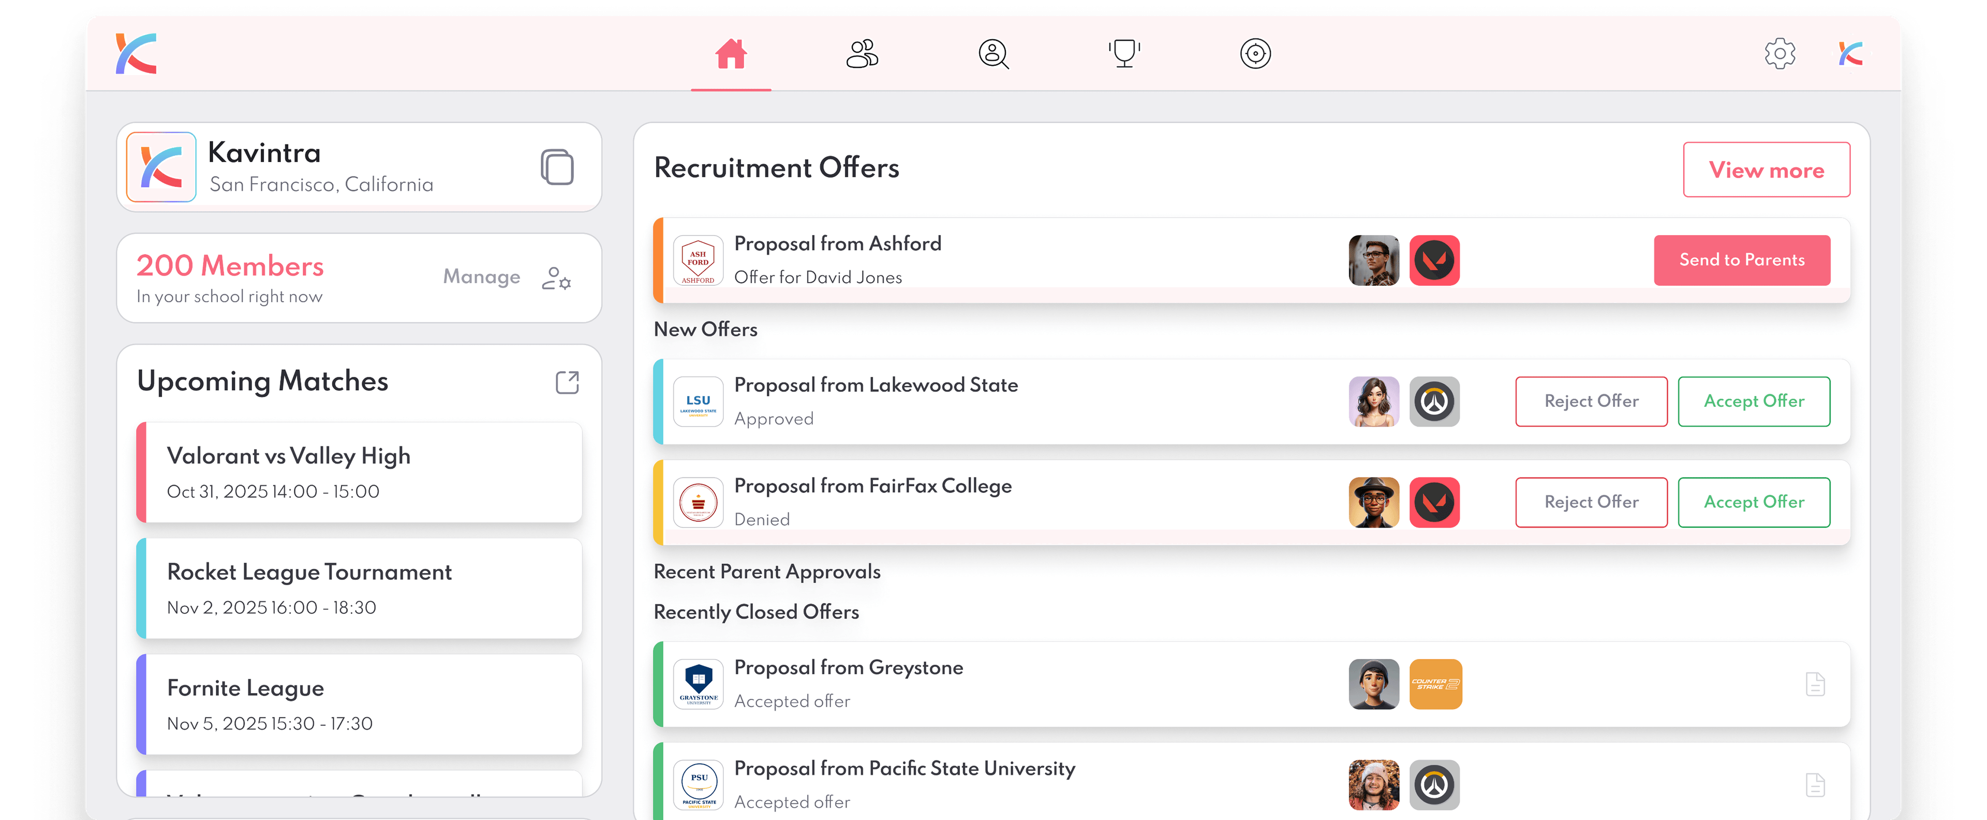The height and width of the screenshot is (820, 1987).
Task: View document for Pacific State University proposal
Action: (x=1815, y=785)
